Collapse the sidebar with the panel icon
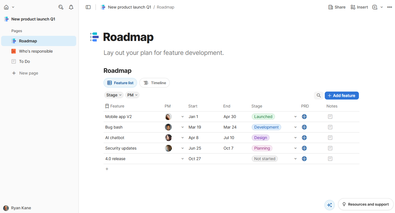Screen dimensions: 395x213 click(88, 7)
